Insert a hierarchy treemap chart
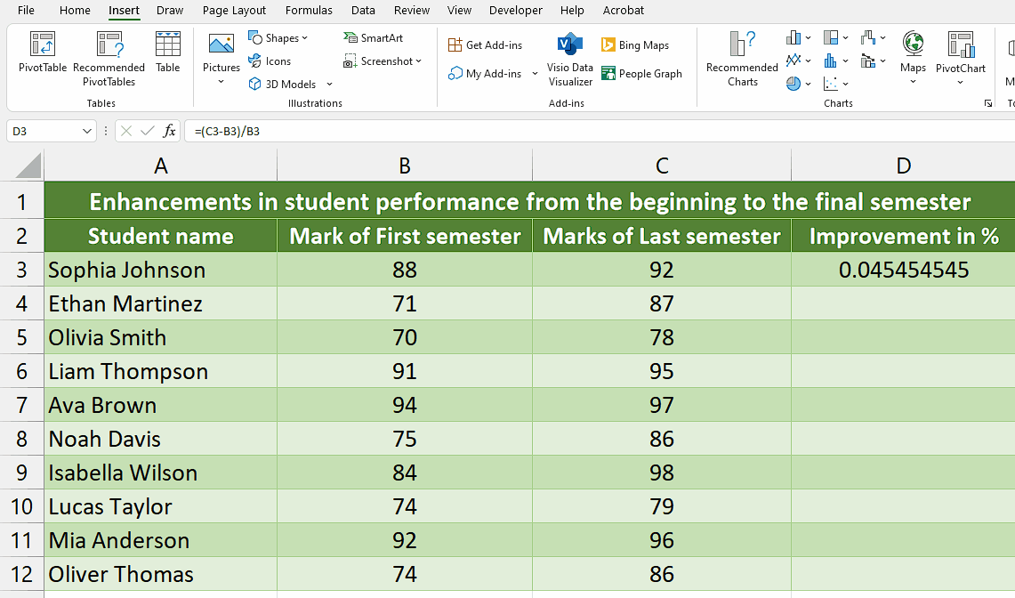 point(831,37)
